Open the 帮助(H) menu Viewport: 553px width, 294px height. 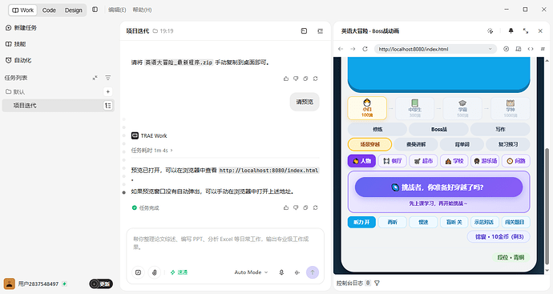(x=142, y=10)
